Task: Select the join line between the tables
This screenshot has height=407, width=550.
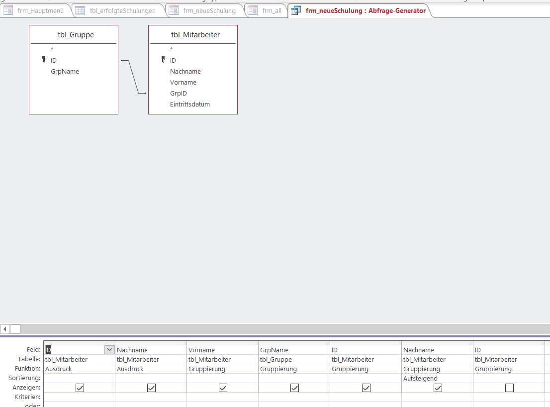Action: (x=133, y=77)
